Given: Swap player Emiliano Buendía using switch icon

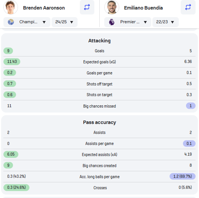Looking at the screenshot, I should coord(188,7).
